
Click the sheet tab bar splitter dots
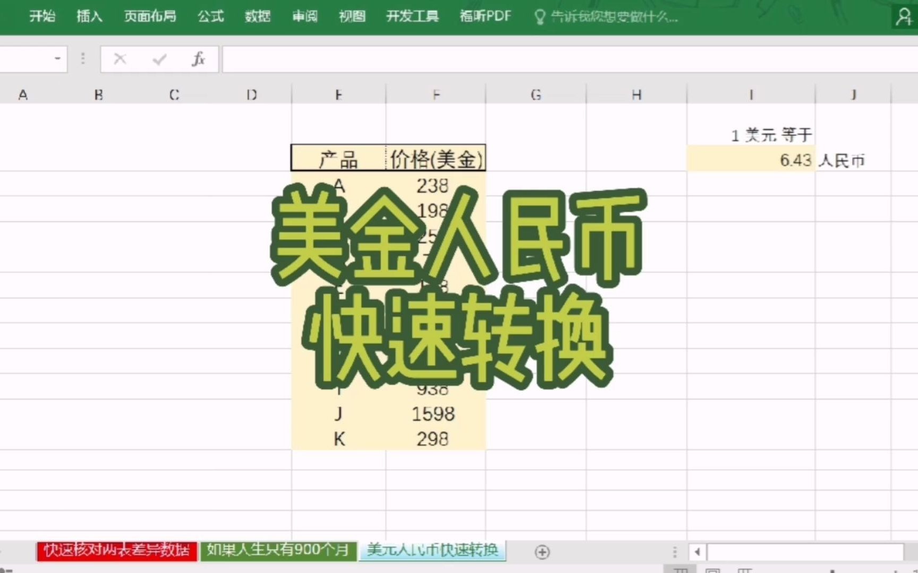(675, 552)
